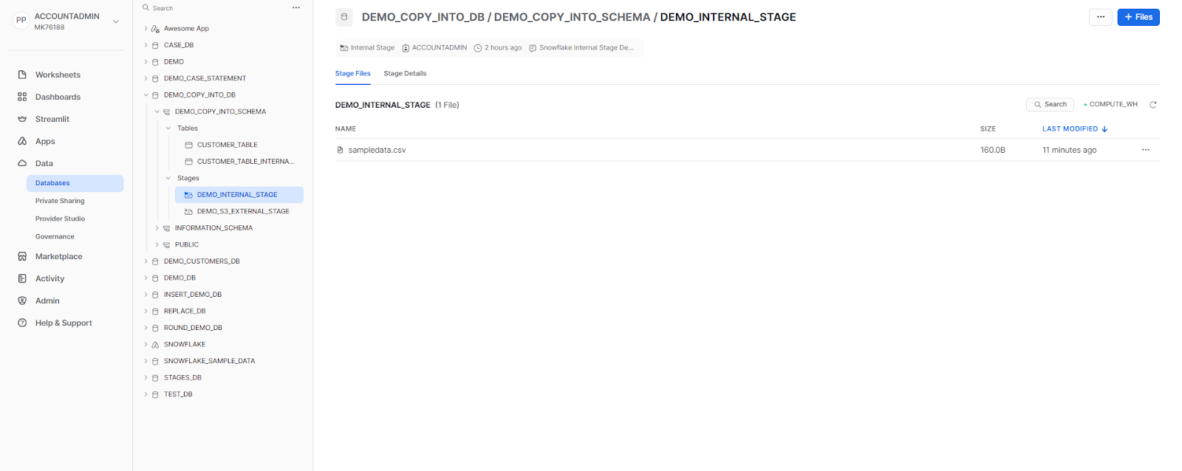
Task: Select the Worksheets icon in the sidebar
Action: 22,74
